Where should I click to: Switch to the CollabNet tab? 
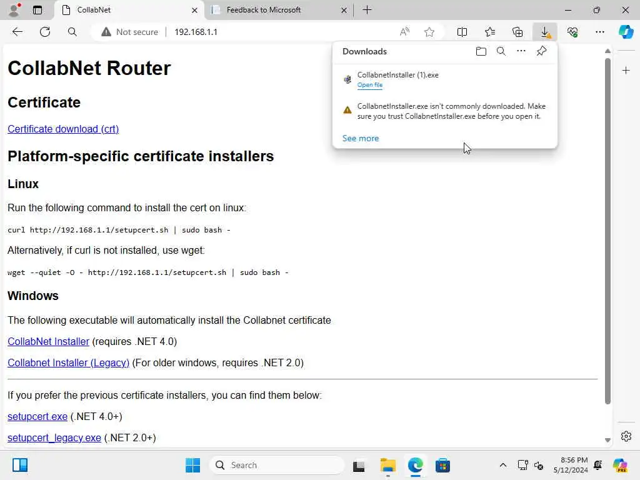(129, 10)
